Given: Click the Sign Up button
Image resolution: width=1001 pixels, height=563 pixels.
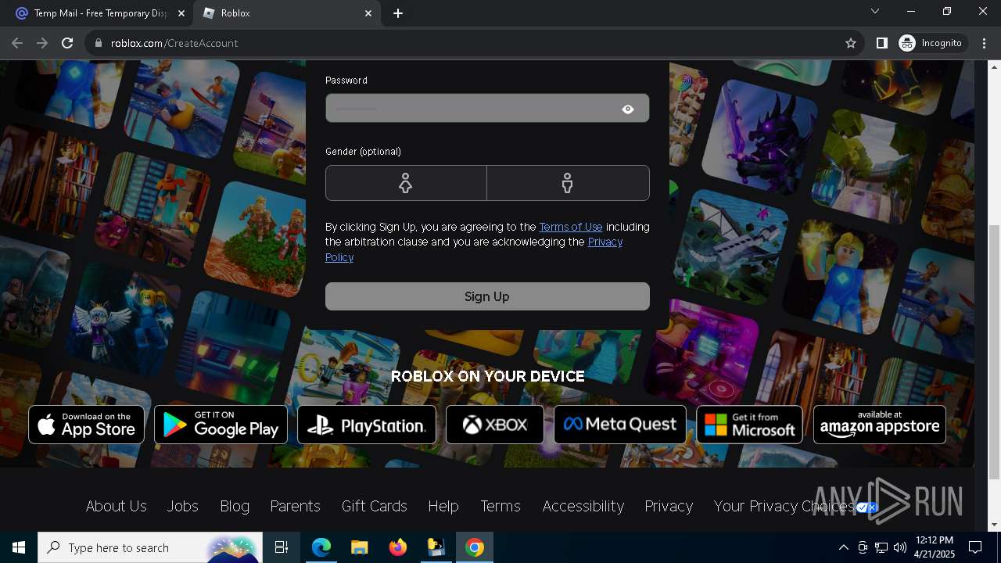Looking at the screenshot, I should (x=487, y=296).
